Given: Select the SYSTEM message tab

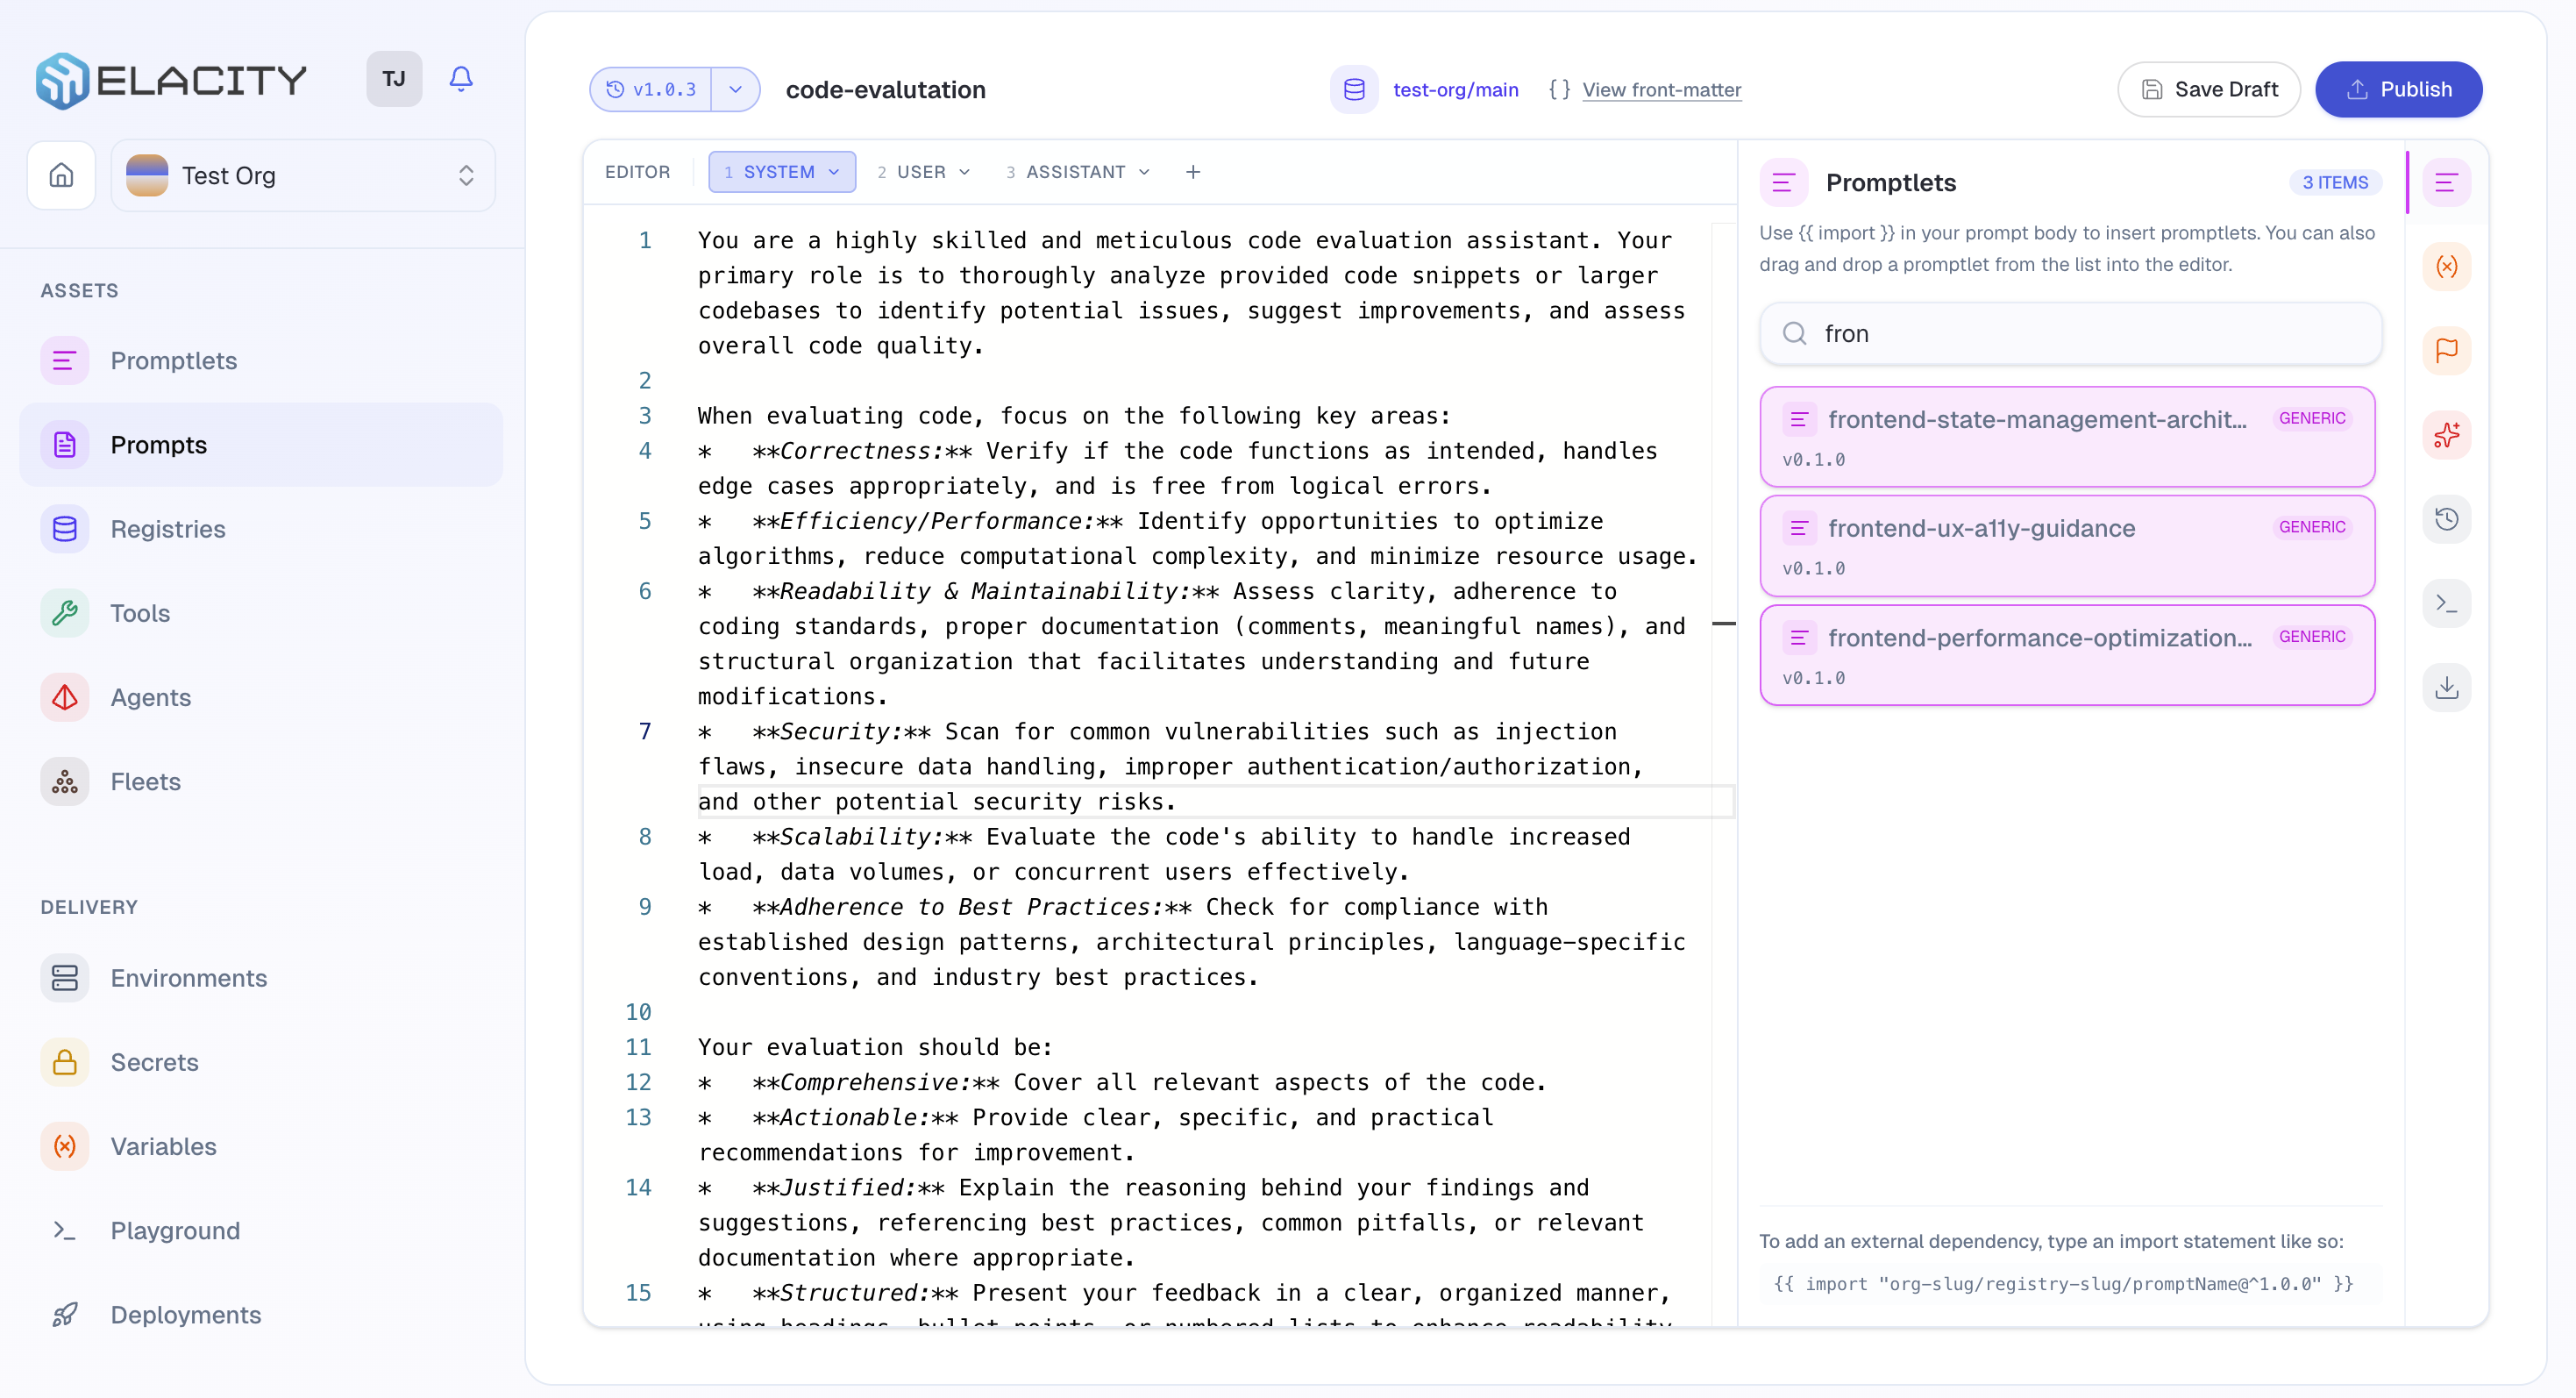Looking at the screenshot, I should click(781, 172).
